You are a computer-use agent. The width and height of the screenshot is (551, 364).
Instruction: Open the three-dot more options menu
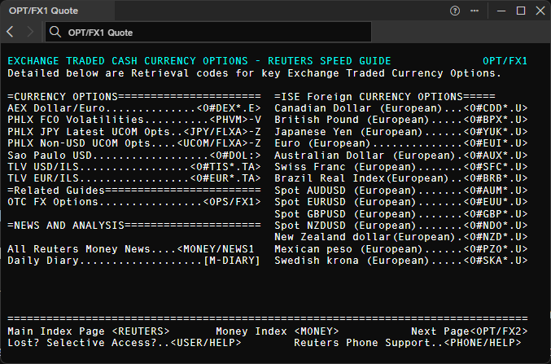(x=474, y=11)
